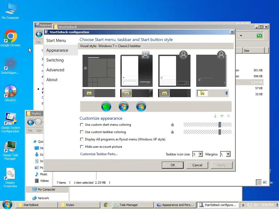This screenshot has height=209, width=279.
Task: Click the clock showing 9:59 PM
Action: (267, 205)
